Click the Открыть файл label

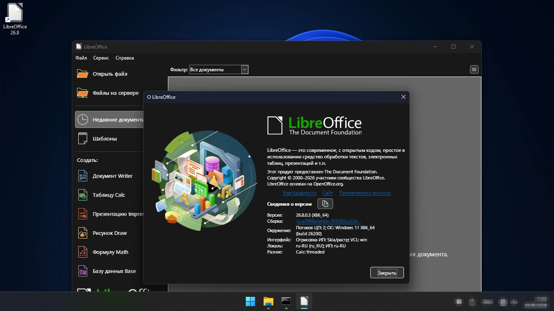pyautogui.click(x=110, y=74)
